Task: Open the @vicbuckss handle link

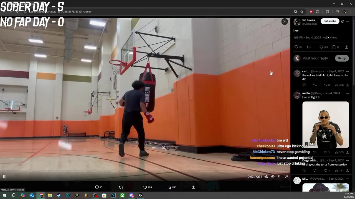Action: click(310, 24)
